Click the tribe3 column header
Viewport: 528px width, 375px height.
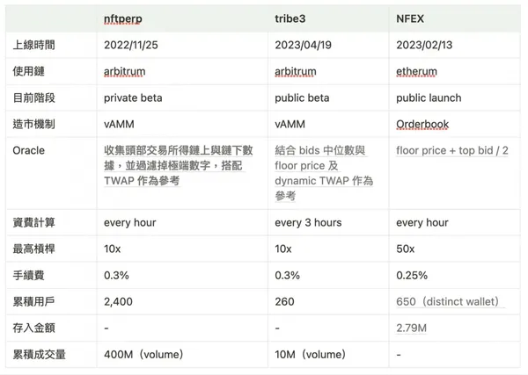tap(291, 18)
